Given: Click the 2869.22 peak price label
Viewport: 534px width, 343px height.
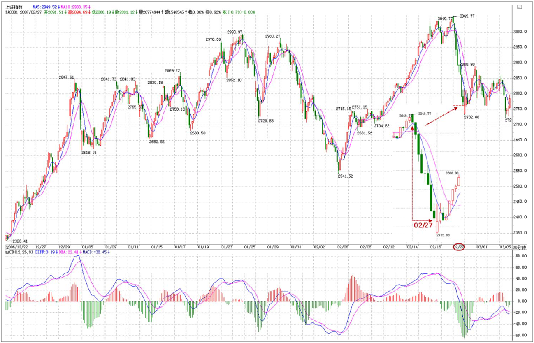Looking at the screenshot, I should [173, 70].
